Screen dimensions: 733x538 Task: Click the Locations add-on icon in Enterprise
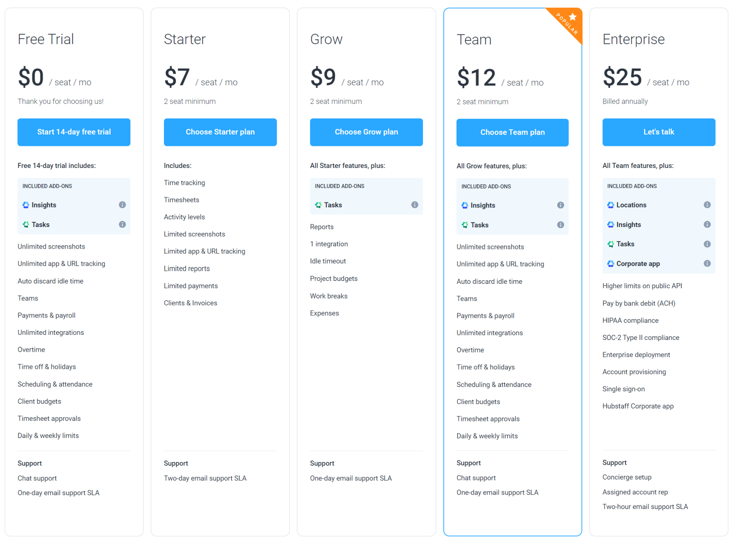(x=611, y=205)
